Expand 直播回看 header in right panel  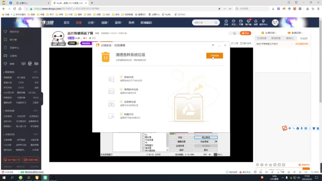(295, 33)
